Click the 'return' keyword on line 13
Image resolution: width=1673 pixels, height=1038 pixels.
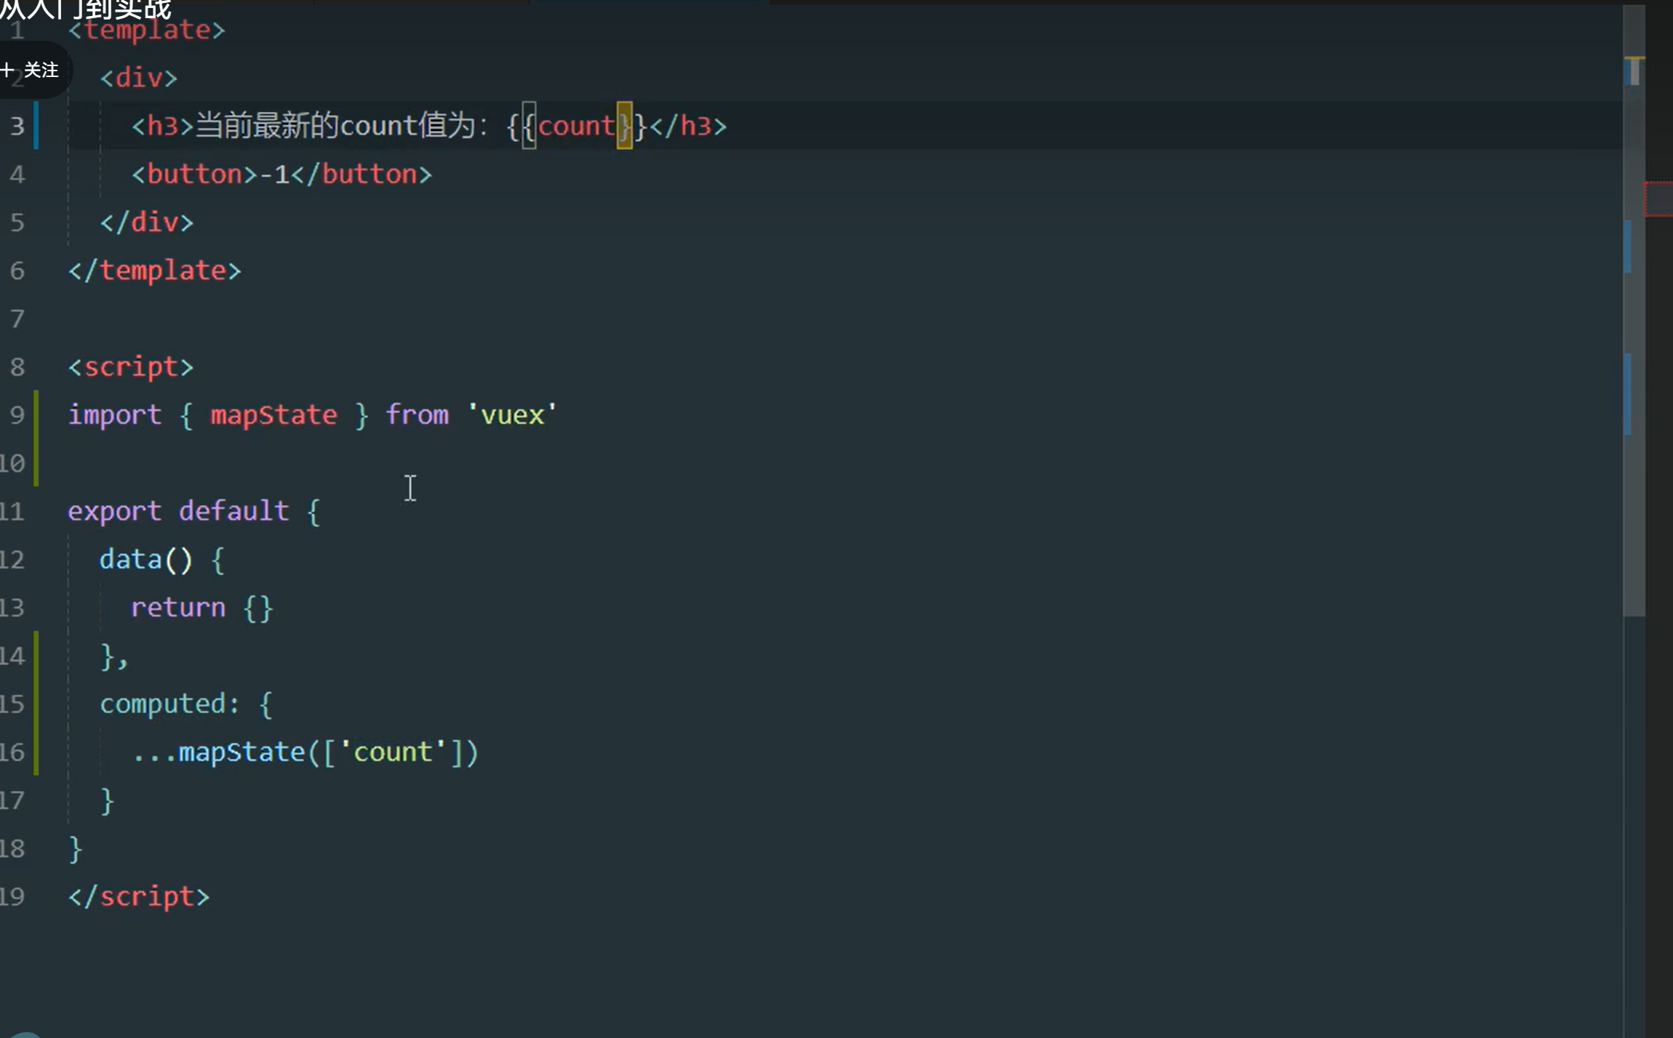(x=178, y=608)
